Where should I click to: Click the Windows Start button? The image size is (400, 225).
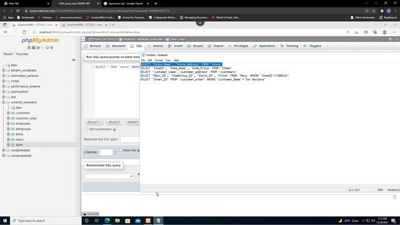[5, 221]
